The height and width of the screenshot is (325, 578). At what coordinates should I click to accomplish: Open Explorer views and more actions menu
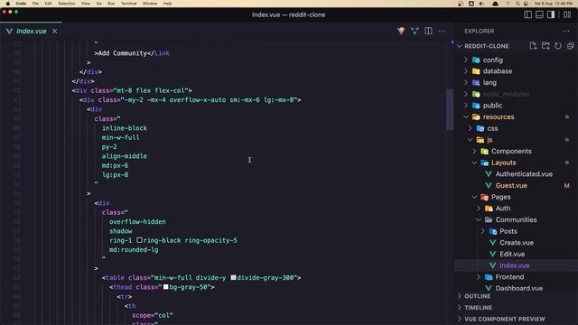(x=566, y=32)
